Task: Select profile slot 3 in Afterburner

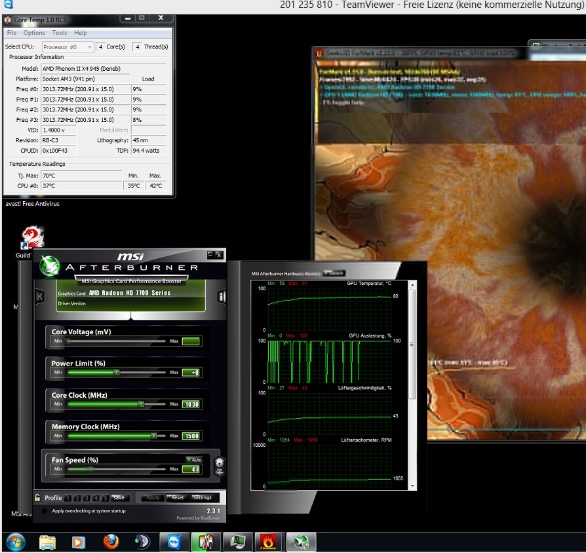Action: (x=87, y=498)
